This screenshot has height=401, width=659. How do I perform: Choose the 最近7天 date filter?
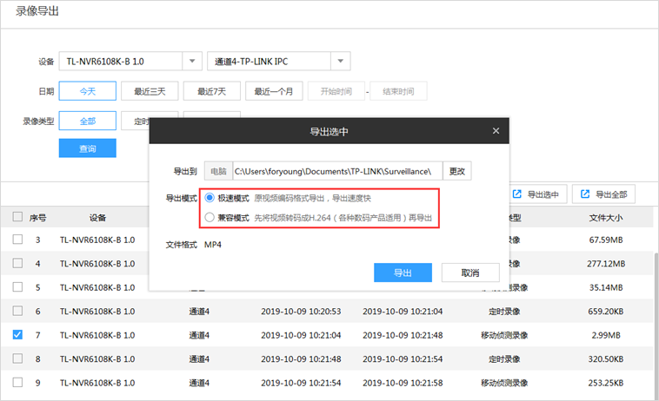(x=211, y=91)
